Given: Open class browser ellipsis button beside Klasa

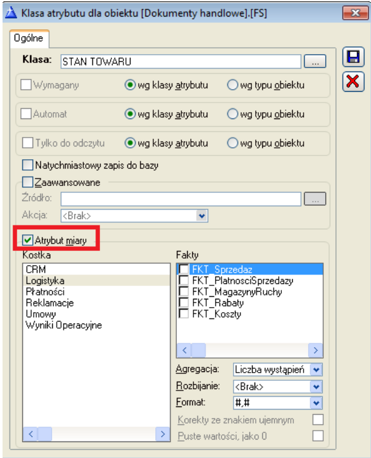Looking at the screenshot, I should tap(315, 61).
